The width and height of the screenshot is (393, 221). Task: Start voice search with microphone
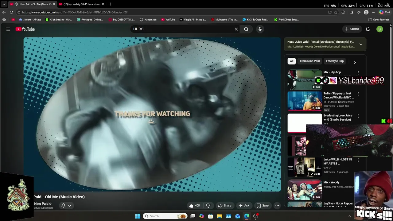click(260, 29)
